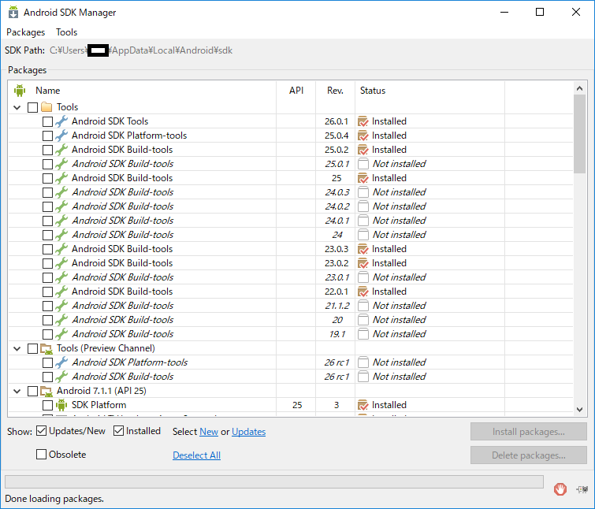Screen dimensions: 595x509
Task: Click the Android 7.1.1 (API 25) label
Action: [x=102, y=391]
